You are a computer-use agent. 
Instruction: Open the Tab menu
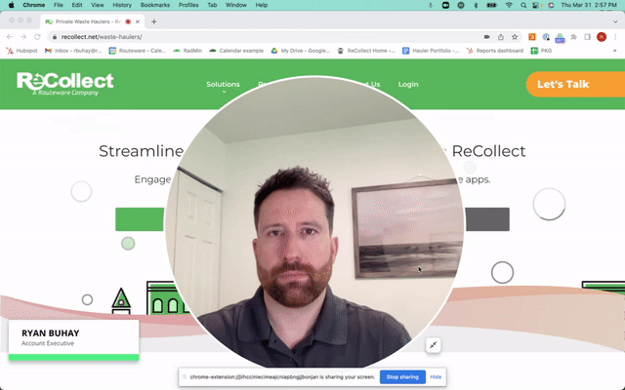(x=212, y=5)
